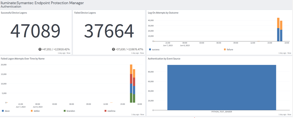Click the +47,051 / +123818.42% trend text
The width and height of the screenshot is (293, 118).
coord(56,49)
